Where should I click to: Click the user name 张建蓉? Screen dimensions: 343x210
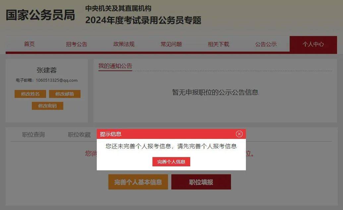coord(47,70)
